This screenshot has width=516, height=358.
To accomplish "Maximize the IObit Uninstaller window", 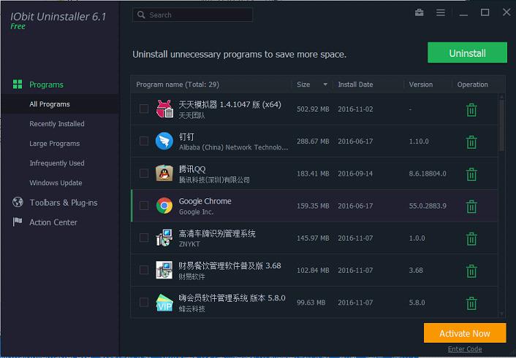I will 485,12.
